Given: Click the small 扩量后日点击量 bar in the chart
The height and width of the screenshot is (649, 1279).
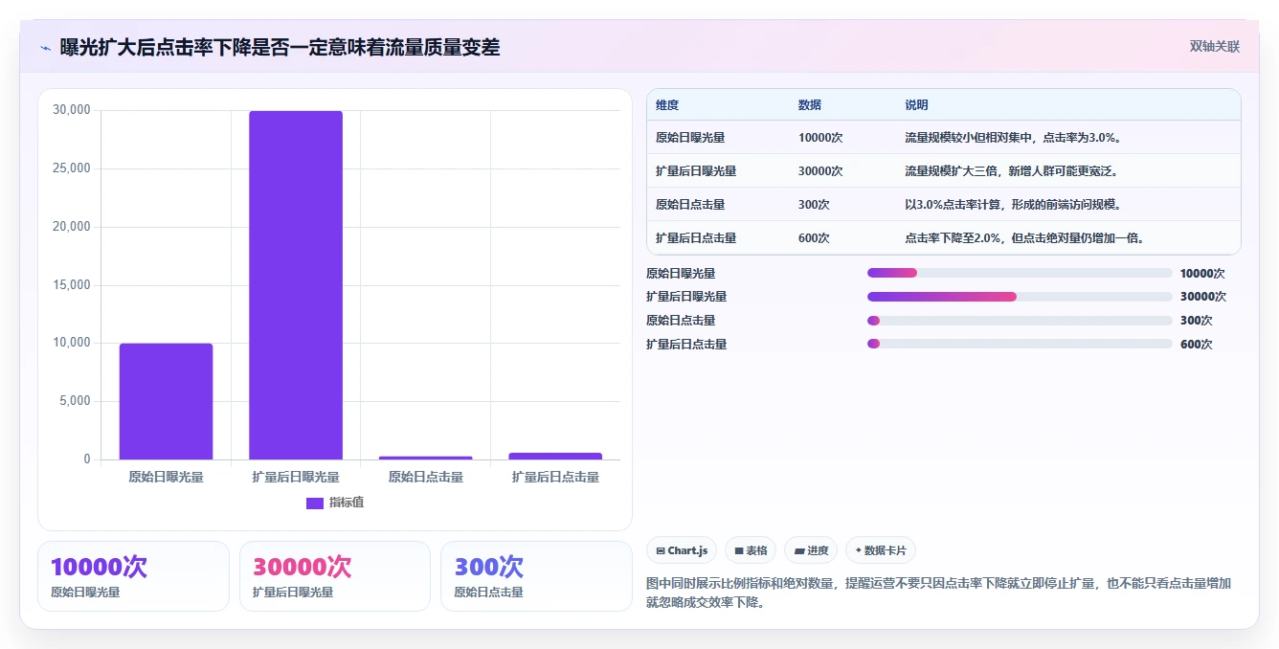Looking at the screenshot, I should pyautogui.click(x=555, y=456).
